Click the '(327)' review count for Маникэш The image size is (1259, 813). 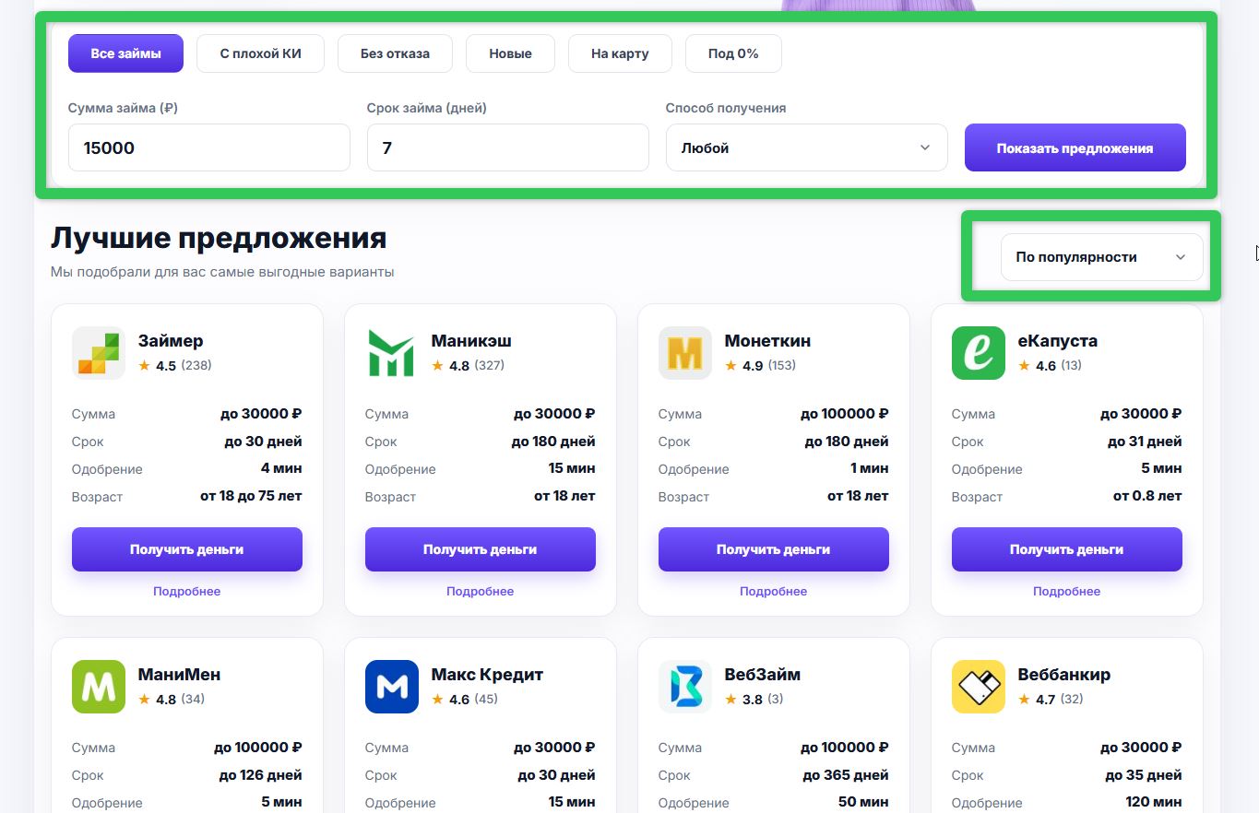(490, 365)
